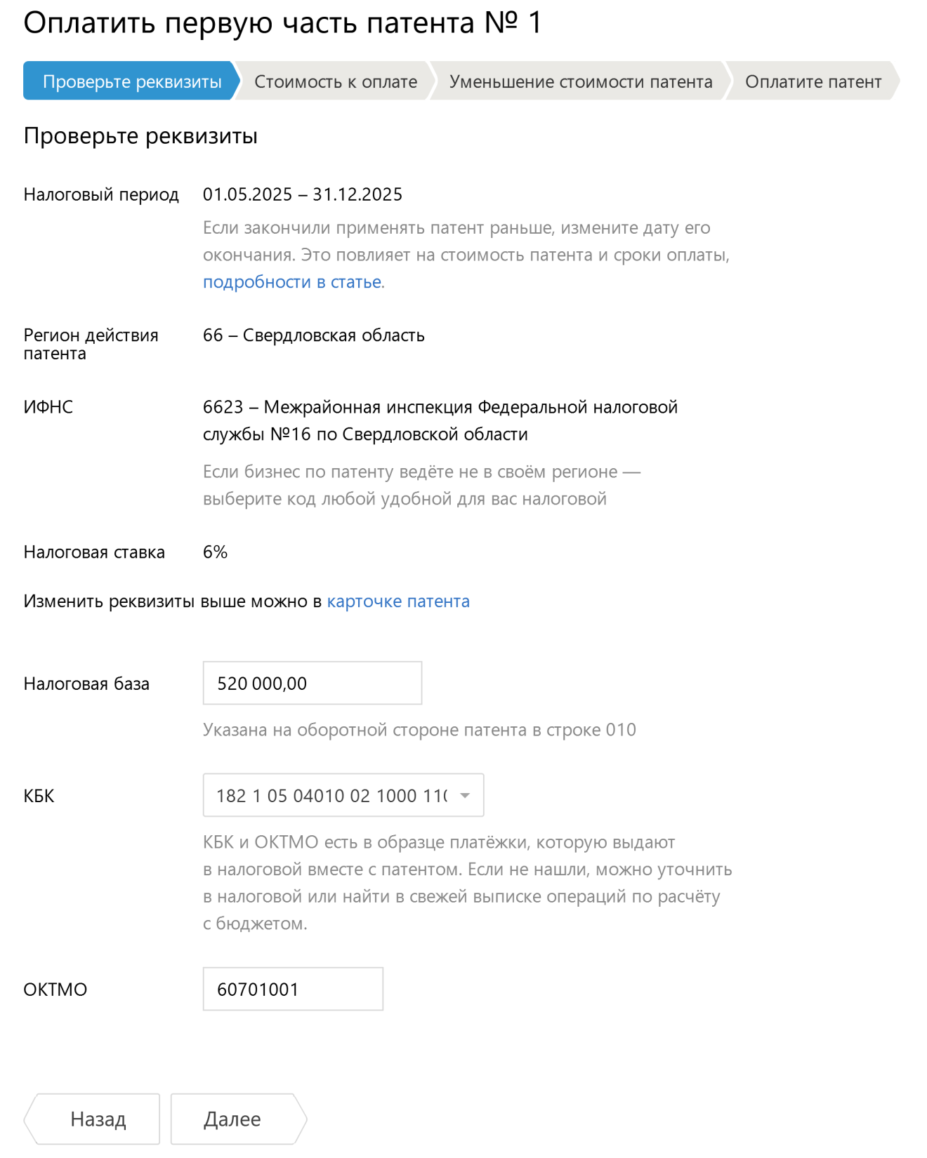Open the 'Стоимость к оплате' step
The image size is (927, 1158).
tap(335, 81)
